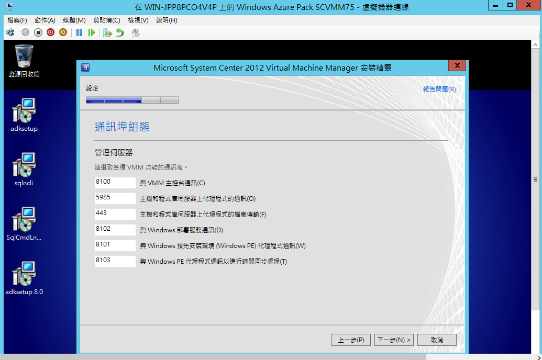
Task: Open the 媒體(M) menu
Action: (74, 20)
